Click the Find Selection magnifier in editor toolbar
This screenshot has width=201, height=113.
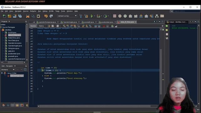coord(64,26)
